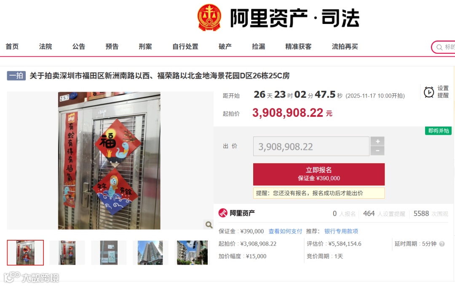Click the red 阿里资产 round logo

pyautogui.click(x=223, y=213)
